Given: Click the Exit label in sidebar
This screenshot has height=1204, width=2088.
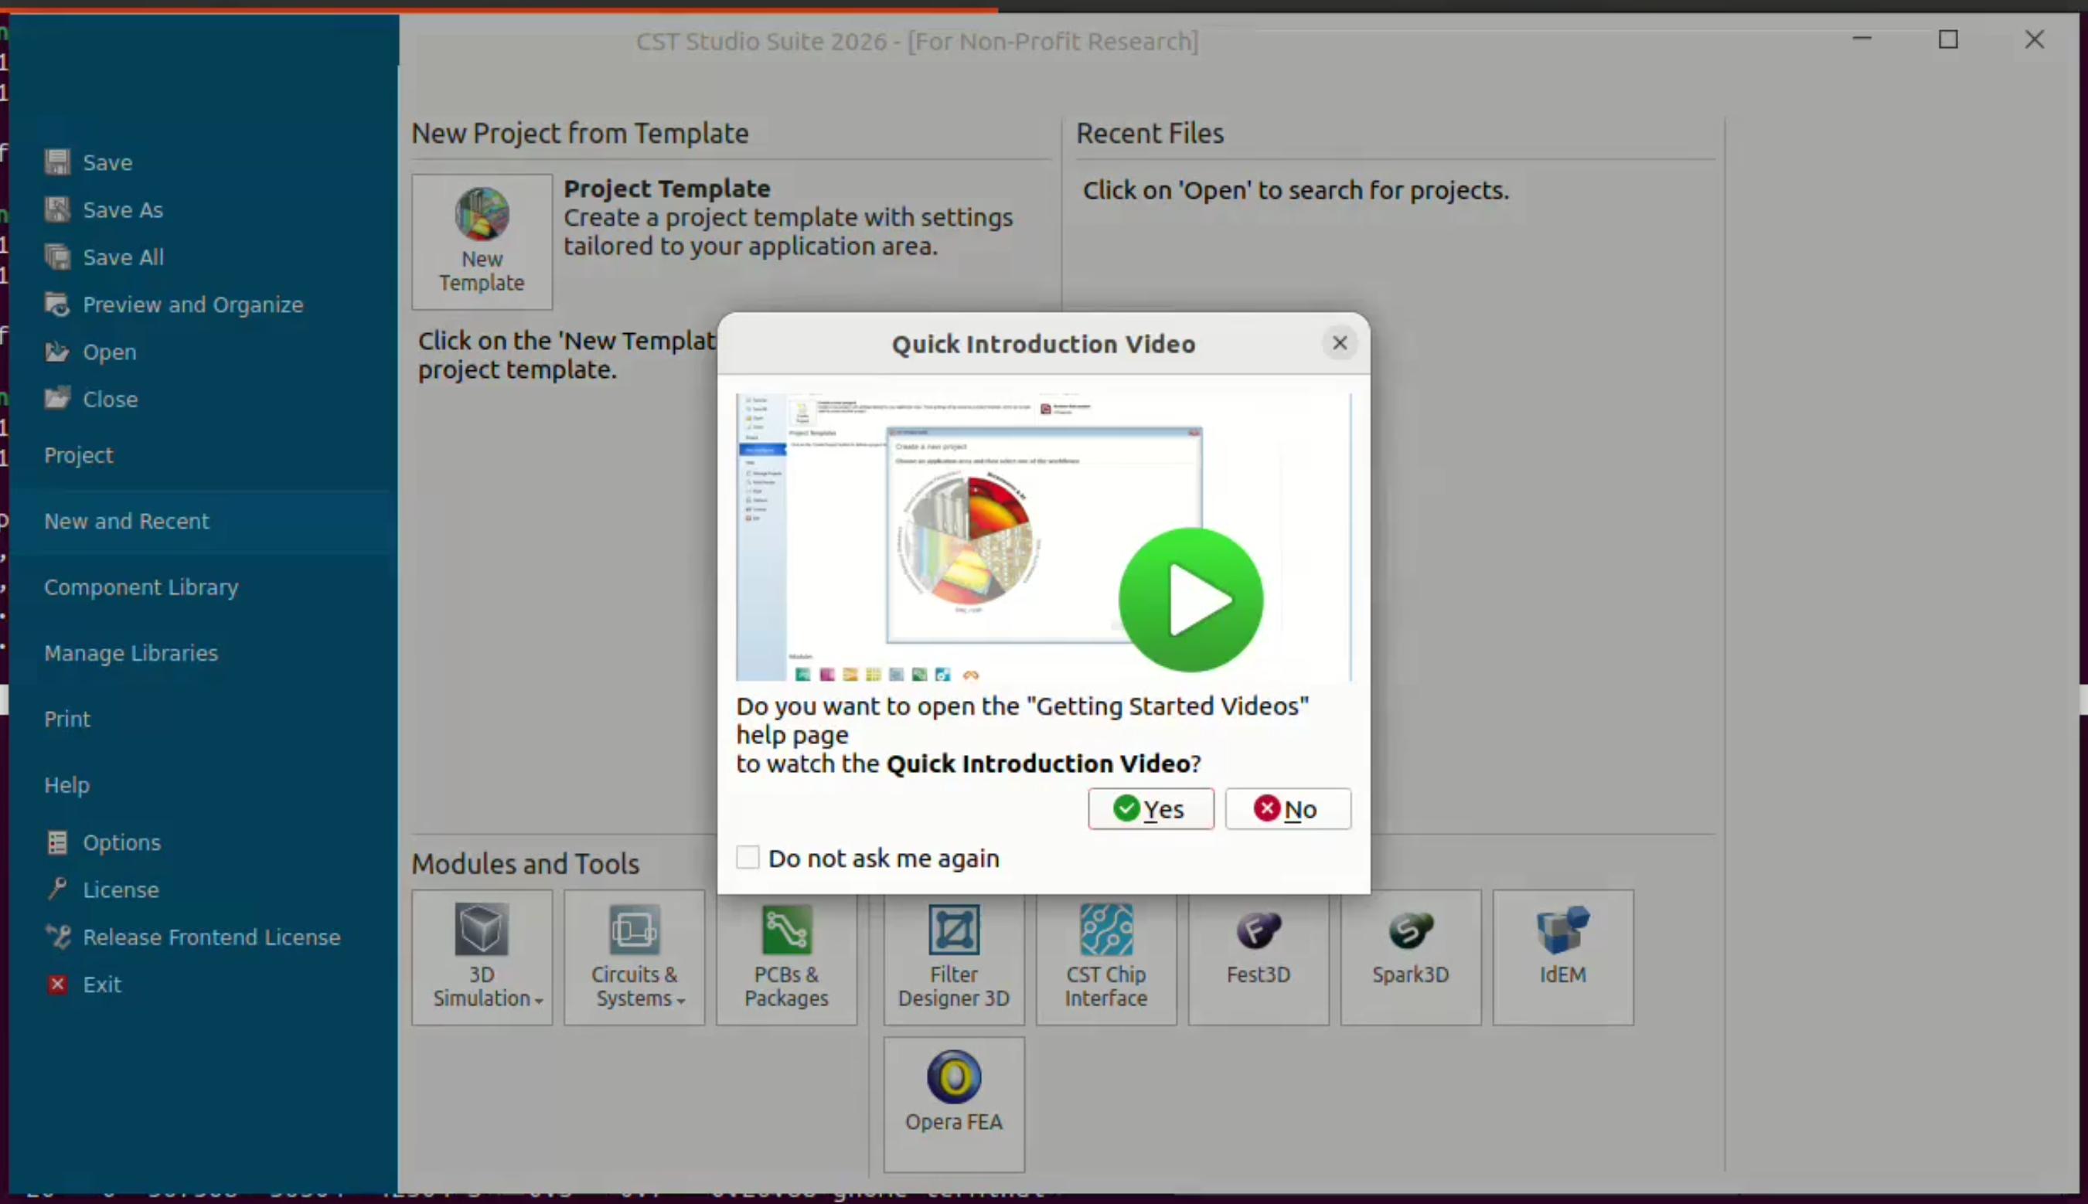Looking at the screenshot, I should (102, 984).
